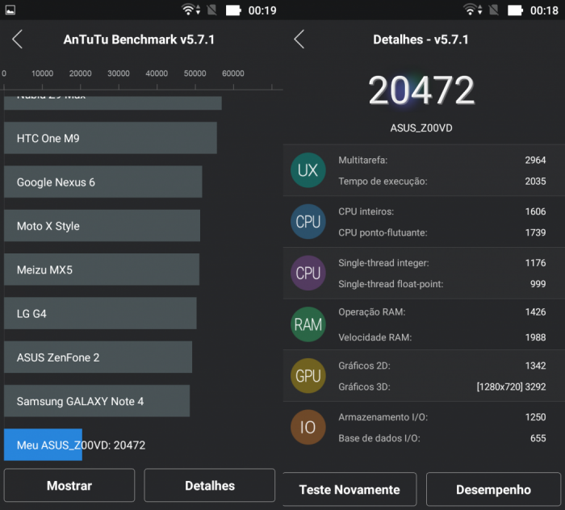Tap the 00:18 clock
Screen dimensions: 565x510
tap(544, 10)
